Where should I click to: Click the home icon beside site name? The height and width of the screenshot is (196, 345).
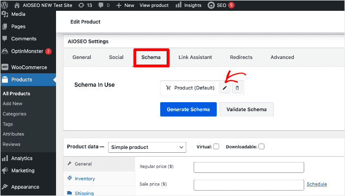click(x=17, y=5)
